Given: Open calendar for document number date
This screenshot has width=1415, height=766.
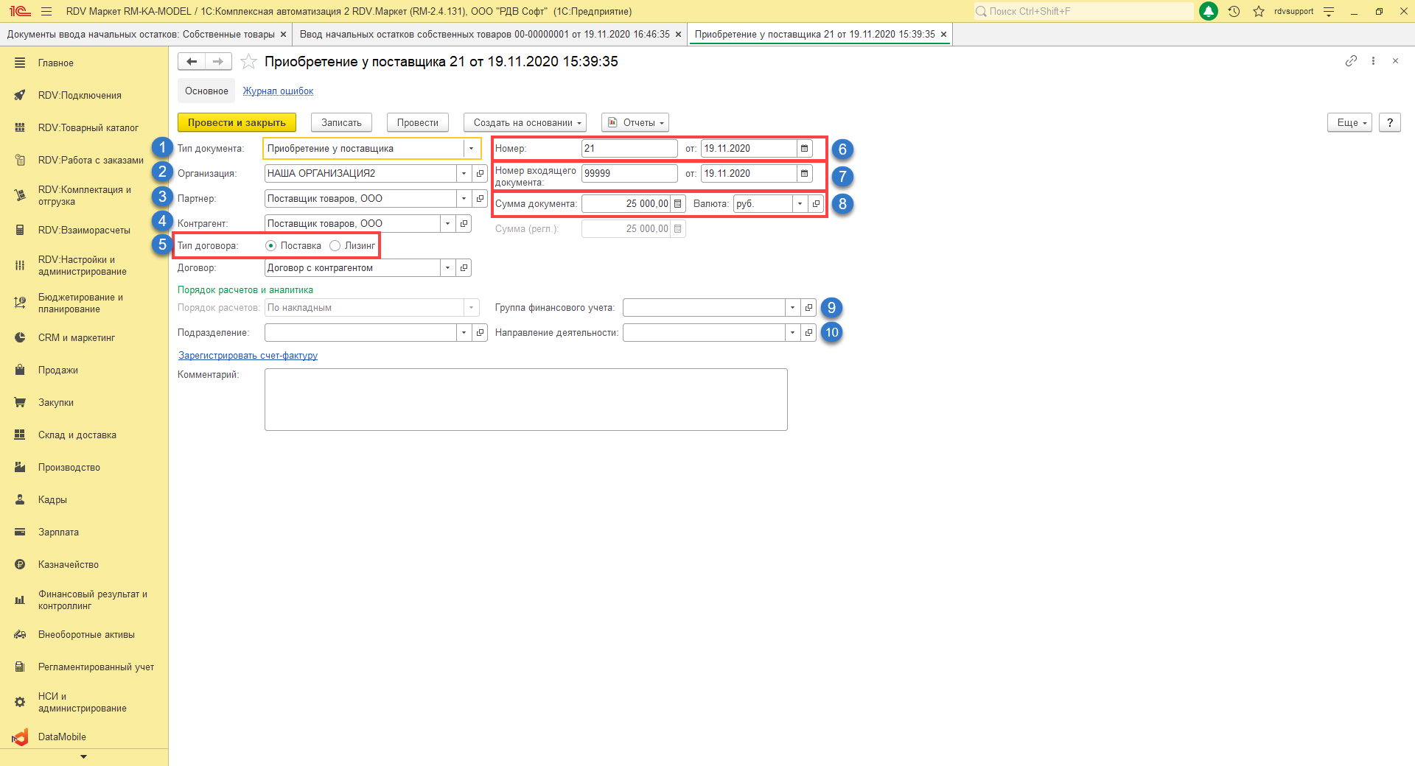Looking at the screenshot, I should tap(805, 149).
